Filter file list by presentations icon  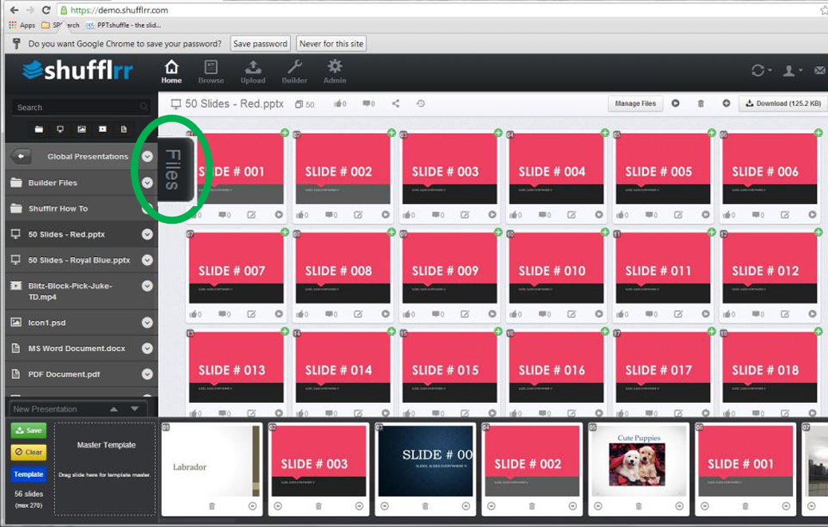pyautogui.click(x=61, y=129)
